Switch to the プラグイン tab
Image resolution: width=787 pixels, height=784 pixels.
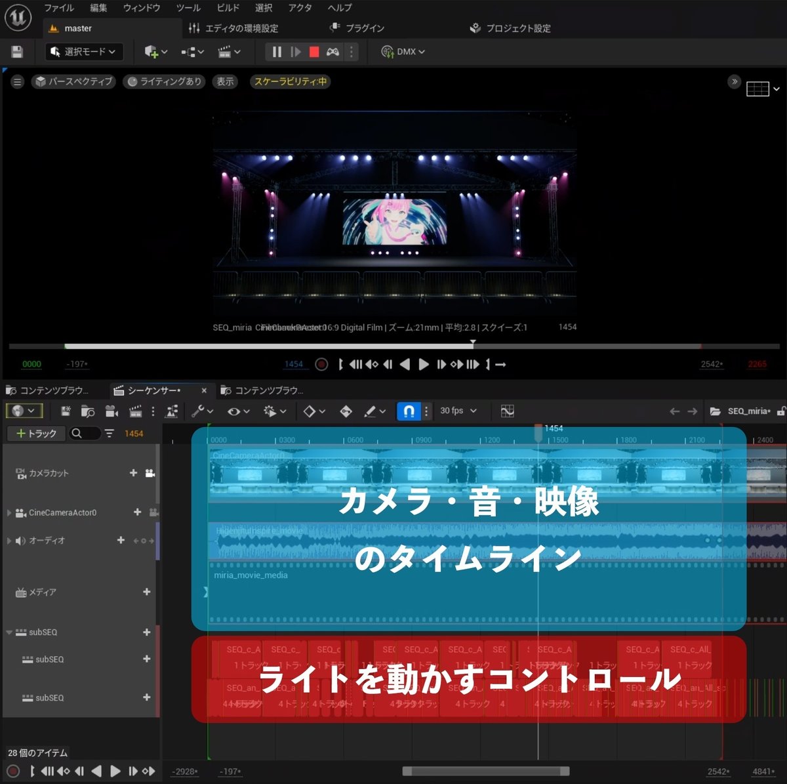point(357,28)
